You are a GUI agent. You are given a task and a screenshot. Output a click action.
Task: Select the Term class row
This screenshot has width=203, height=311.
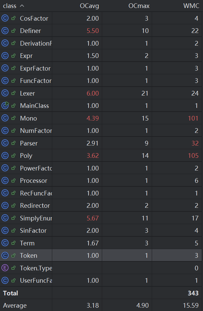[x=101, y=243]
